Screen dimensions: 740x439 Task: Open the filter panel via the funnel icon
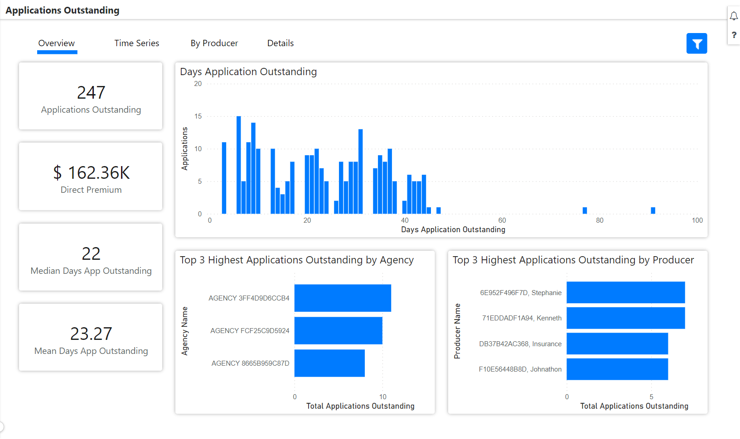pyautogui.click(x=696, y=43)
